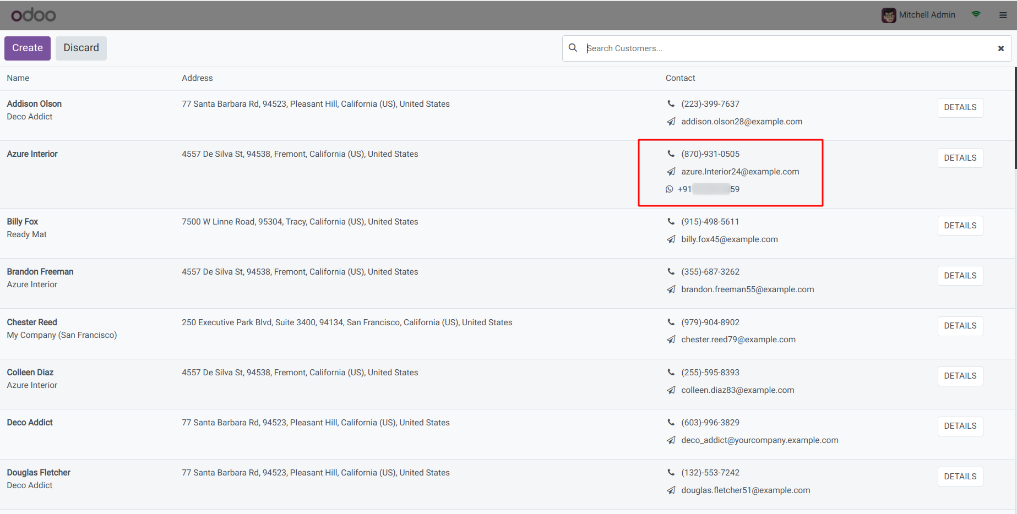Open DETAILS for Azure Interior
This screenshot has width=1017, height=514.
coord(960,158)
